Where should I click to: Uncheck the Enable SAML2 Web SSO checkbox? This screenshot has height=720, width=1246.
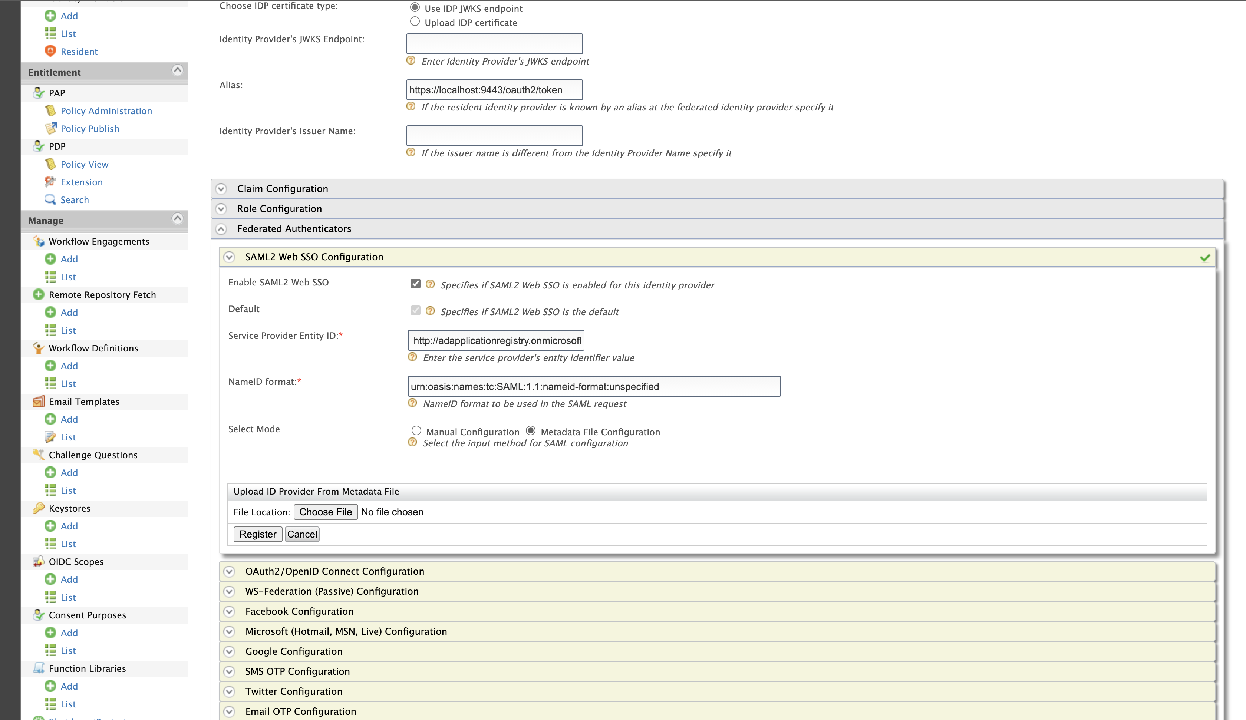[415, 283]
